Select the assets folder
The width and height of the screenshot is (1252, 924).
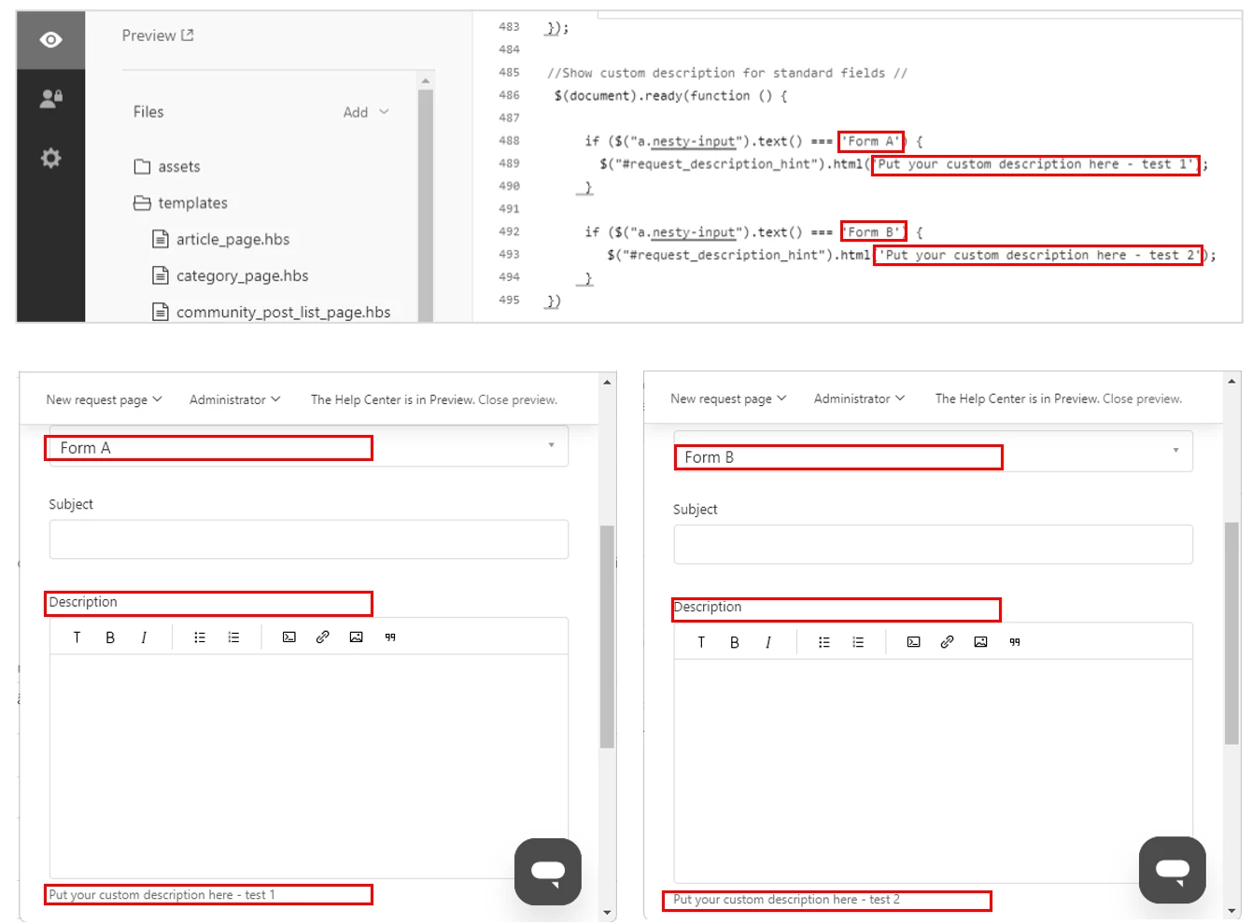pos(167,166)
